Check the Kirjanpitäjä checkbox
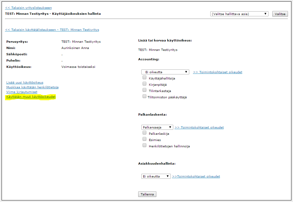This screenshot has height=202, width=293. click(x=144, y=84)
